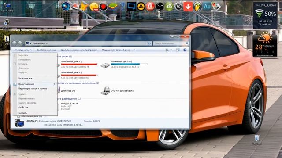Open the blue question mark dock icon

(x=122, y=7)
